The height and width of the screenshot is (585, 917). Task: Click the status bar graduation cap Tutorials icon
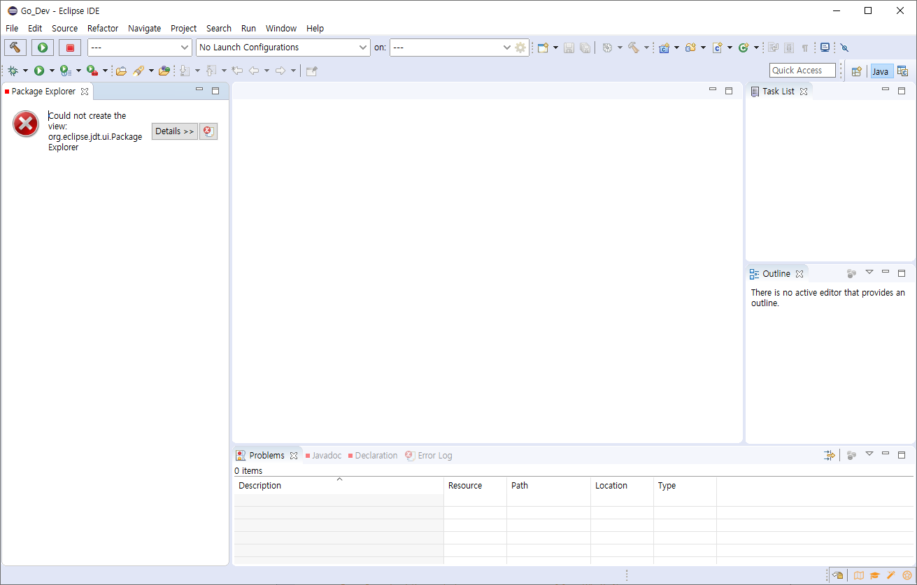[x=875, y=575]
